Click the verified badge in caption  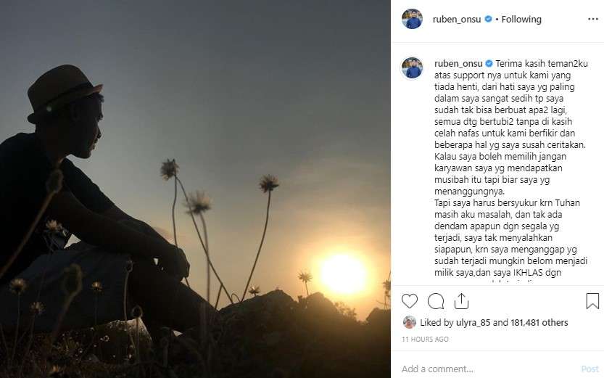pos(489,64)
